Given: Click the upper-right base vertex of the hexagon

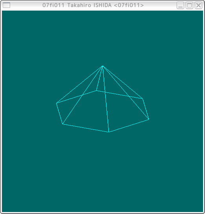Looking at the screenshot, I should (143, 98).
